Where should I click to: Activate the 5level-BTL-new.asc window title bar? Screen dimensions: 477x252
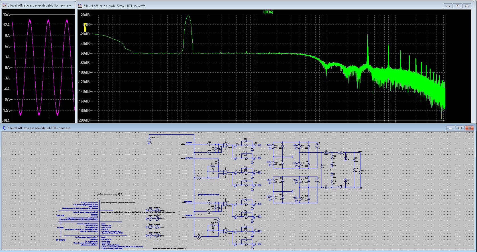click(x=238, y=128)
